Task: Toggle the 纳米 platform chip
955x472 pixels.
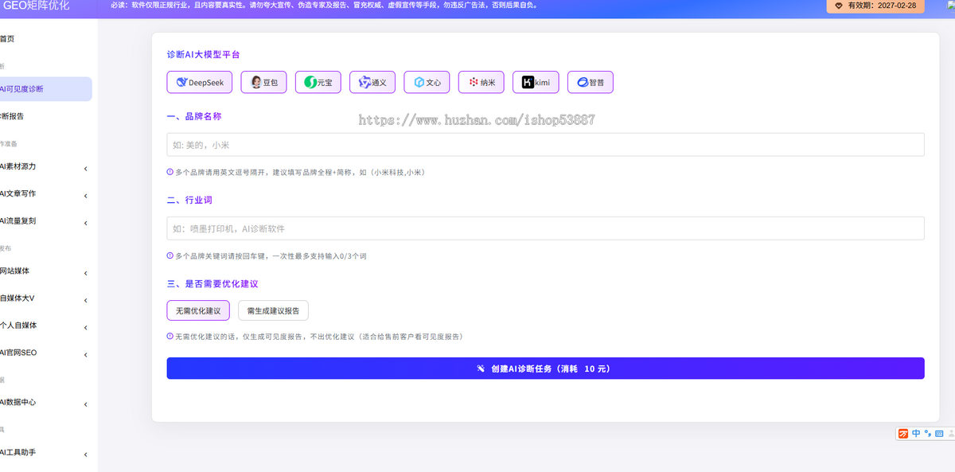Action: pyautogui.click(x=481, y=82)
